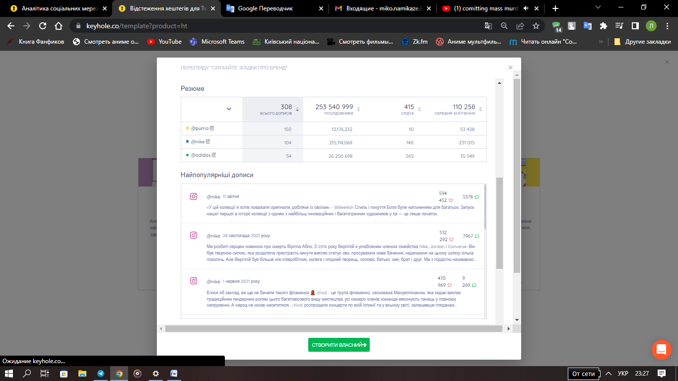
Task: Open the Chrome extensions puzzle icon
Action: pos(603,26)
